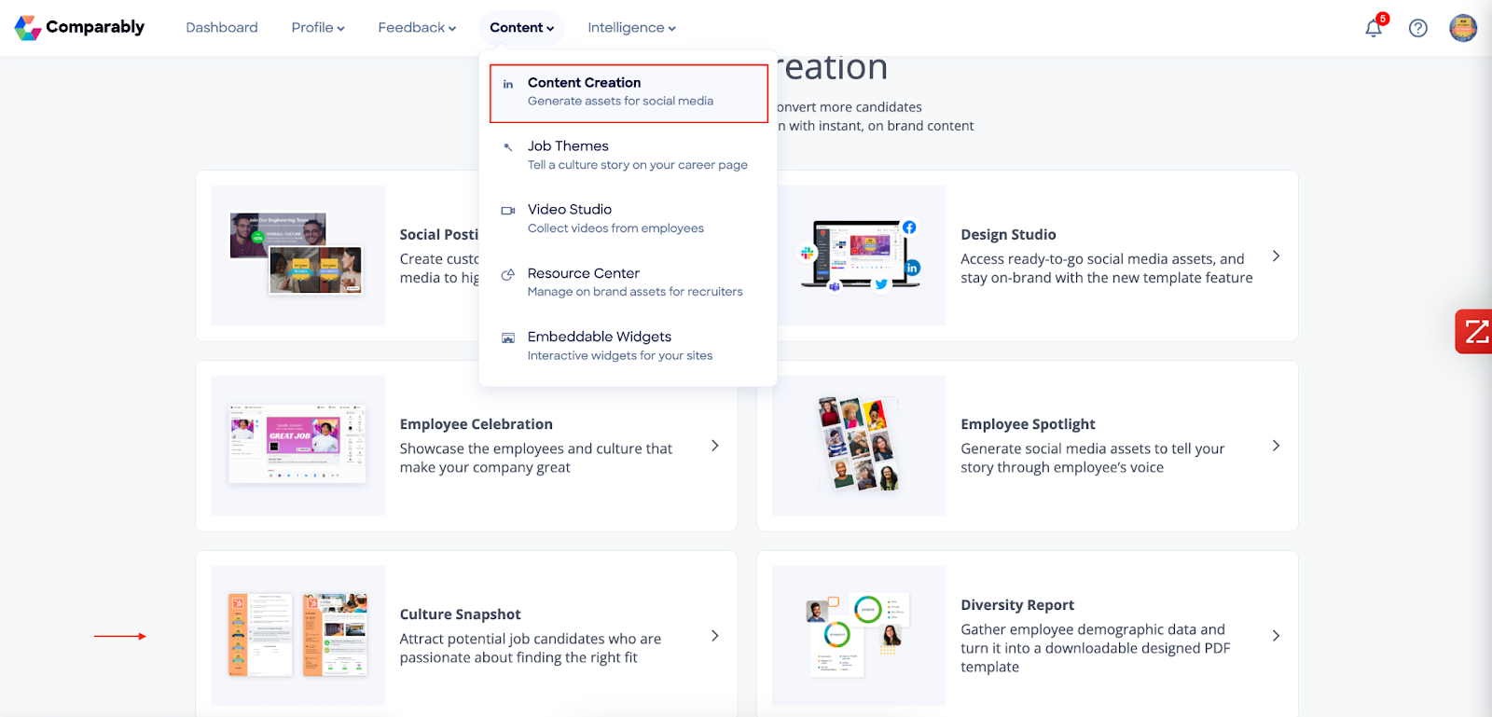Select Resource Center menu entry
This screenshot has height=717, width=1492.
pos(629,283)
